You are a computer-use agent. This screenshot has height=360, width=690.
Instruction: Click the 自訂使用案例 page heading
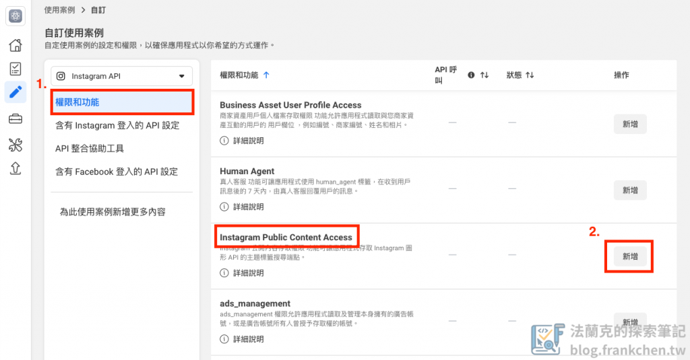point(74,33)
